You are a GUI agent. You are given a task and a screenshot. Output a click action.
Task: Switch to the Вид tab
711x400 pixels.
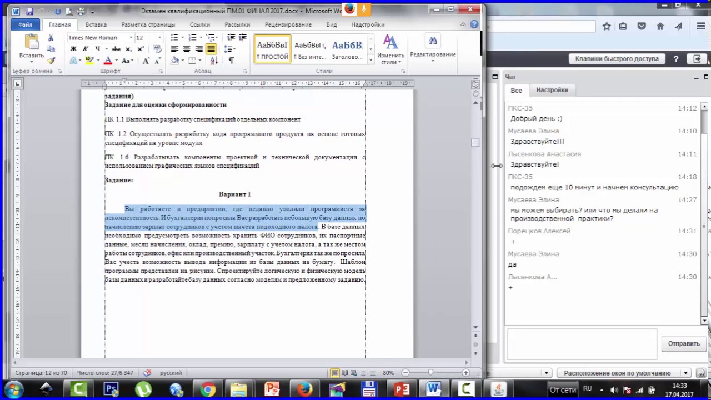coord(332,24)
